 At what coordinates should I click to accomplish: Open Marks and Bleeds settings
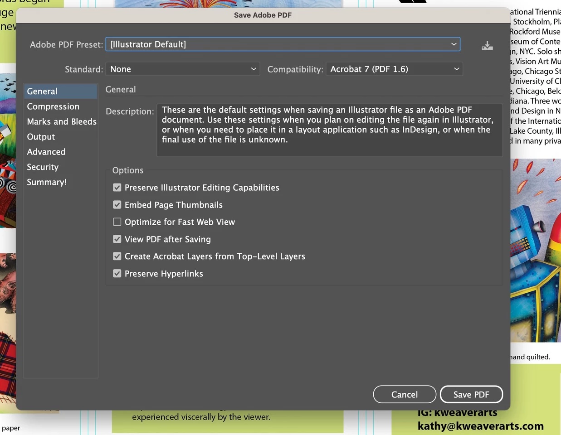pos(61,121)
